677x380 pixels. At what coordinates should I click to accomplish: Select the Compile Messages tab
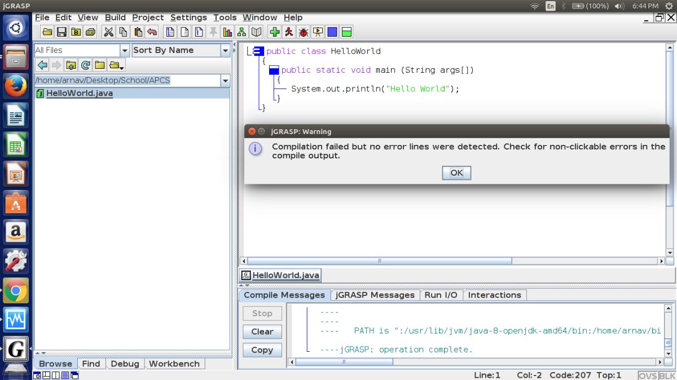(x=284, y=295)
